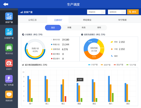
Task: Click pie icon next to 实际完成情况
Action: tap(82, 34)
